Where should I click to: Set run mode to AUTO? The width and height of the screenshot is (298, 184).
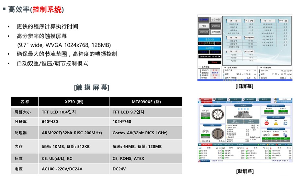point(282,111)
